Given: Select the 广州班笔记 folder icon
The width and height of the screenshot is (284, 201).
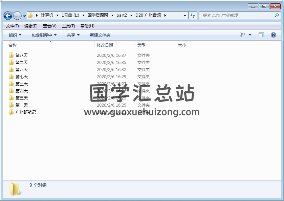Looking at the screenshot, I should coord(11,112).
